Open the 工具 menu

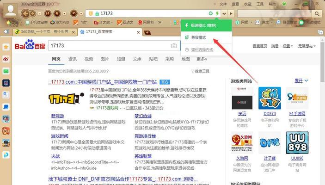(x=260, y=4)
